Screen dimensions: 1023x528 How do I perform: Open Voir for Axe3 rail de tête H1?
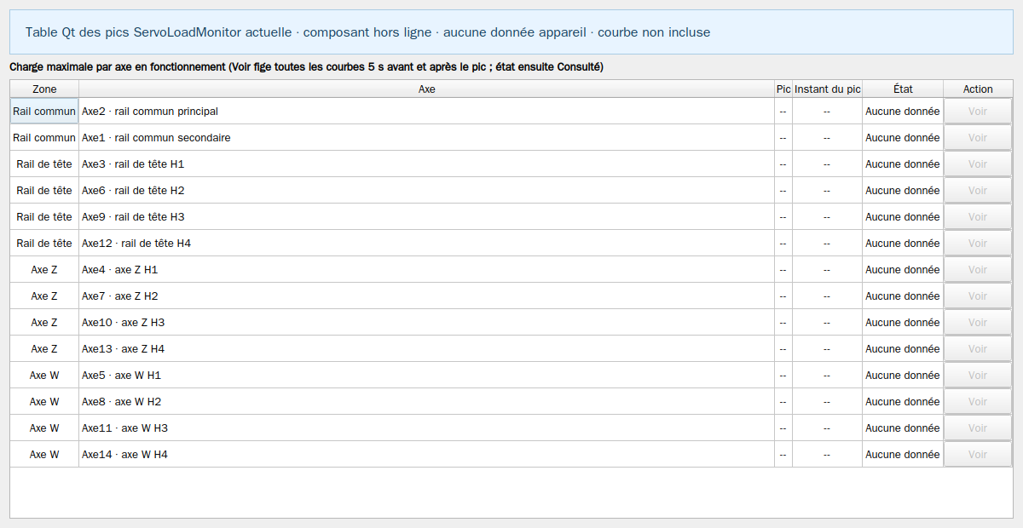(978, 164)
